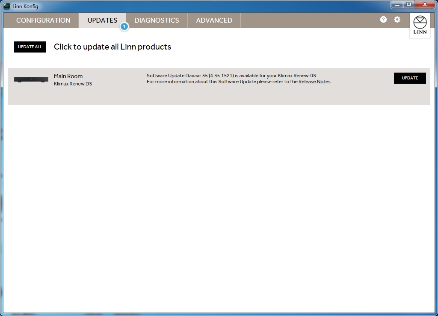The height and width of the screenshot is (316, 438).
Task: Update the Main Room Klimax Renew DS
Action: tap(410, 78)
